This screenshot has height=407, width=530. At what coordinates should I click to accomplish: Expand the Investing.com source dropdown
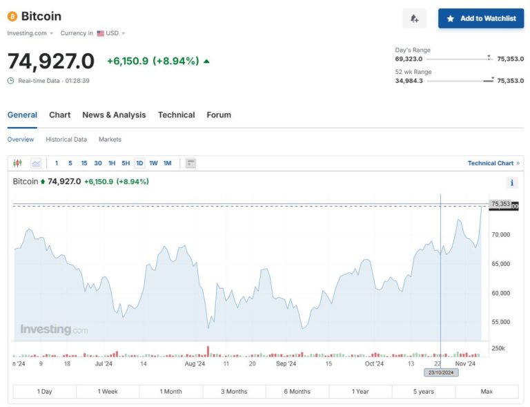click(x=51, y=33)
